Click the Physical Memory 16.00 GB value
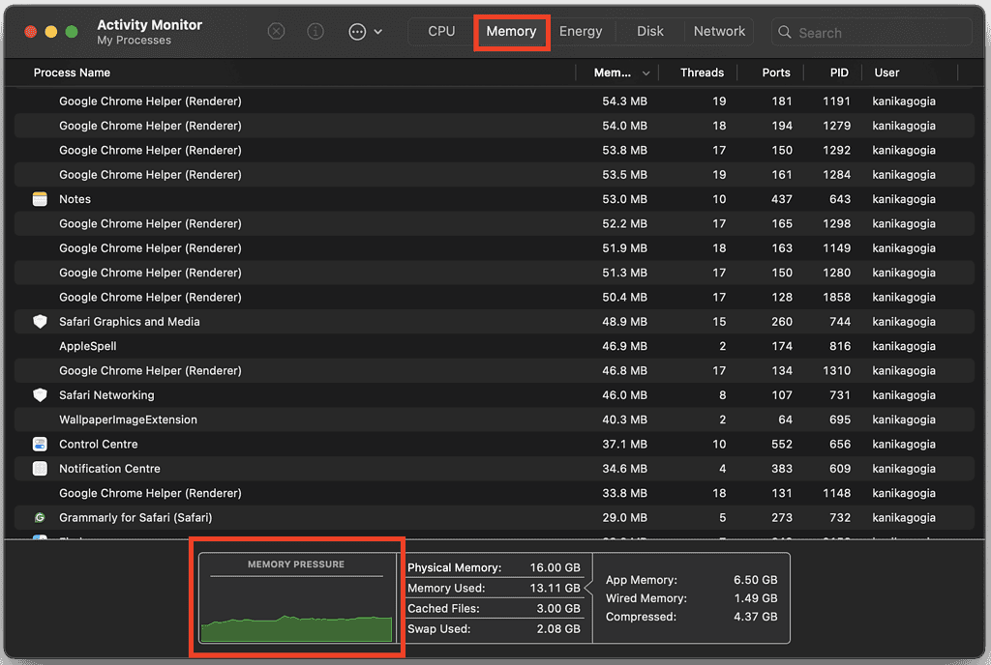This screenshot has width=991, height=665. tap(555, 567)
